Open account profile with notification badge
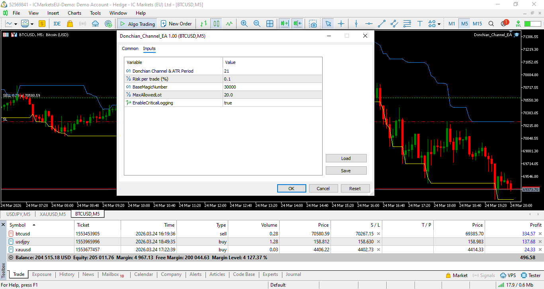 (x=504, y=23)
